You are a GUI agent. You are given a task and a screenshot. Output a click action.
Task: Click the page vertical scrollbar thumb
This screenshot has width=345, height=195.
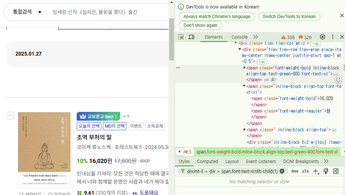171,39
